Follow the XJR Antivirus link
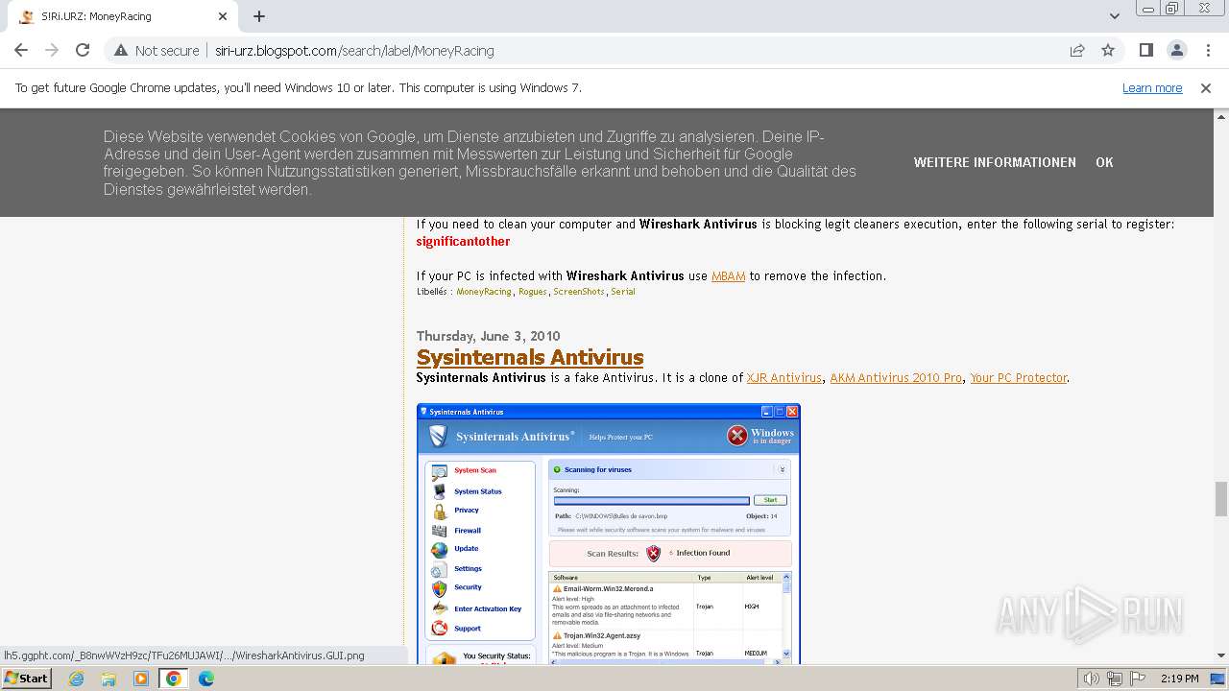Screen dimensions: 1229x691 tap(784, 378)
